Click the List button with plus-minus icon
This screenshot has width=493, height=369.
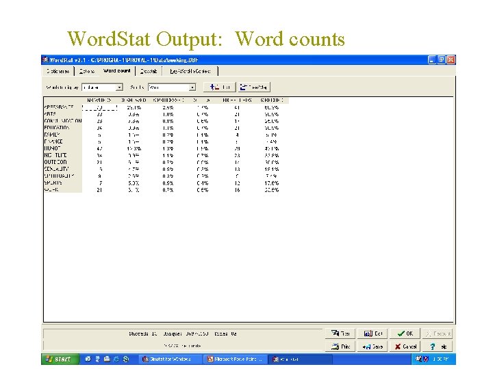click(x=220, y=87)
